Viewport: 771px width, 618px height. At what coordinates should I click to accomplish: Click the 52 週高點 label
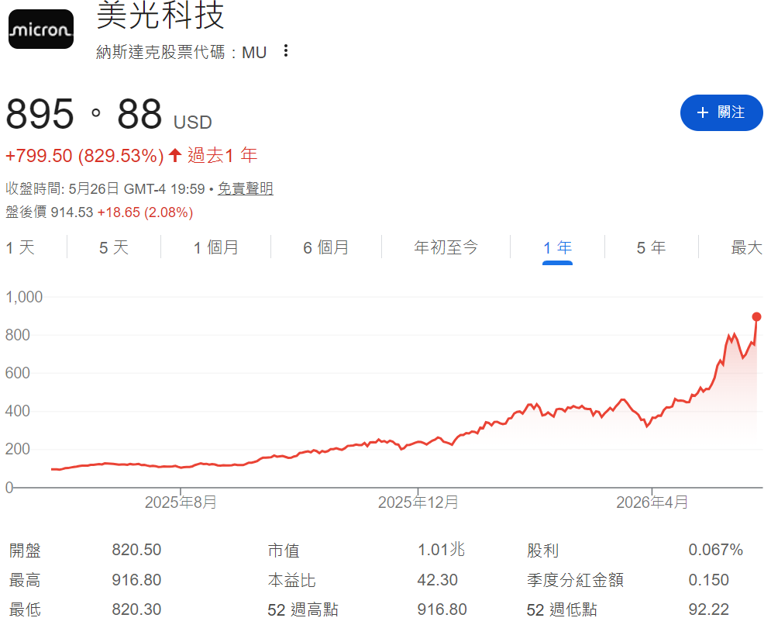(x=303, y=609)
